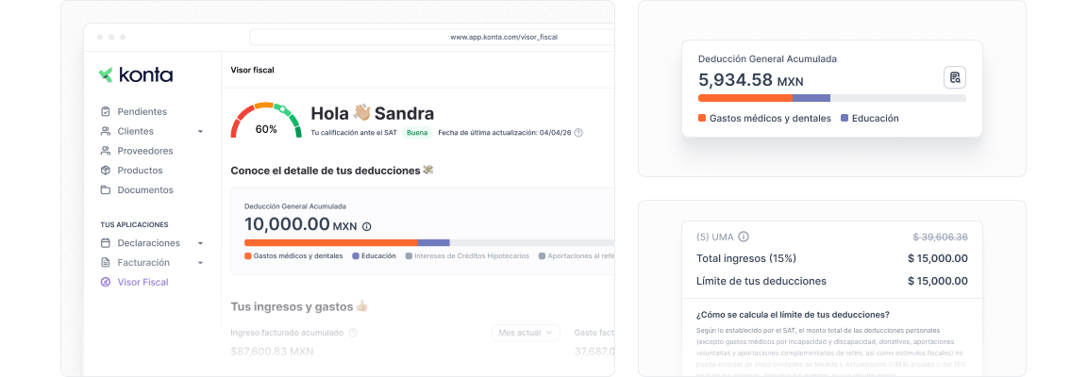Viewport: 1087px width, 377px height.
Task: Click the browser URL address bar
Action: (x=431, y=37)
